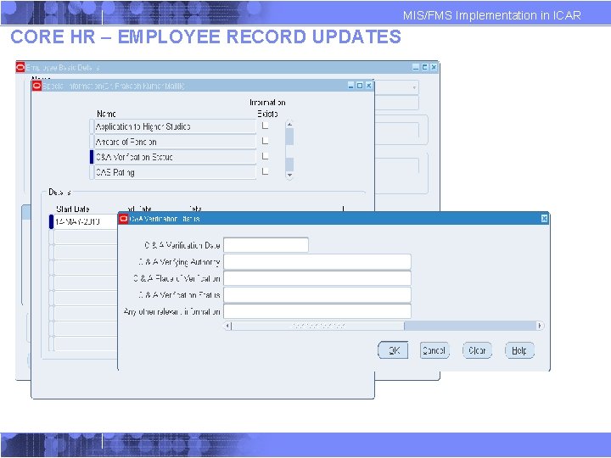Select the C & A Place of Verification field
611x458 pixels.
pyautogui.click(x=317, y=278)
